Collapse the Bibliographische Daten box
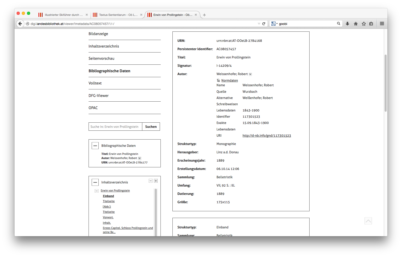The width and height of the screenshot is (402, 257). pyautogui.click(x=95, y=146)
